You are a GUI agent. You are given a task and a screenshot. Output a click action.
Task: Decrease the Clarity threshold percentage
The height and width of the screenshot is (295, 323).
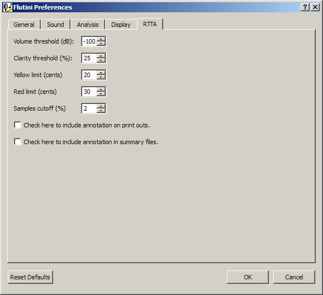101,60
